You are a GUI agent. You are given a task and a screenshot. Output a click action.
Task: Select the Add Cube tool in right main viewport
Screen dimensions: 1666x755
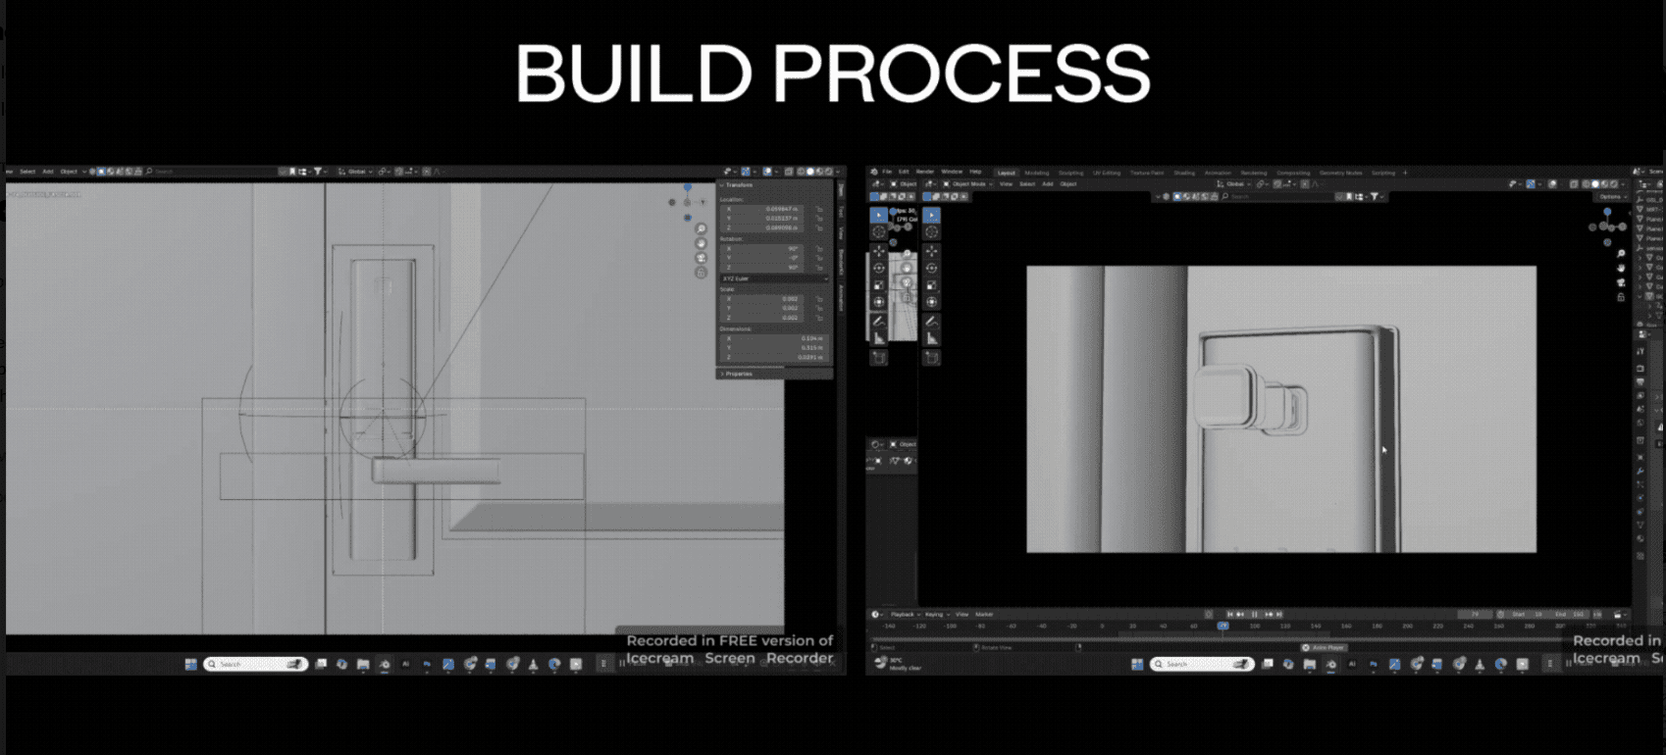pyautogui.click(x=931, y=358)
